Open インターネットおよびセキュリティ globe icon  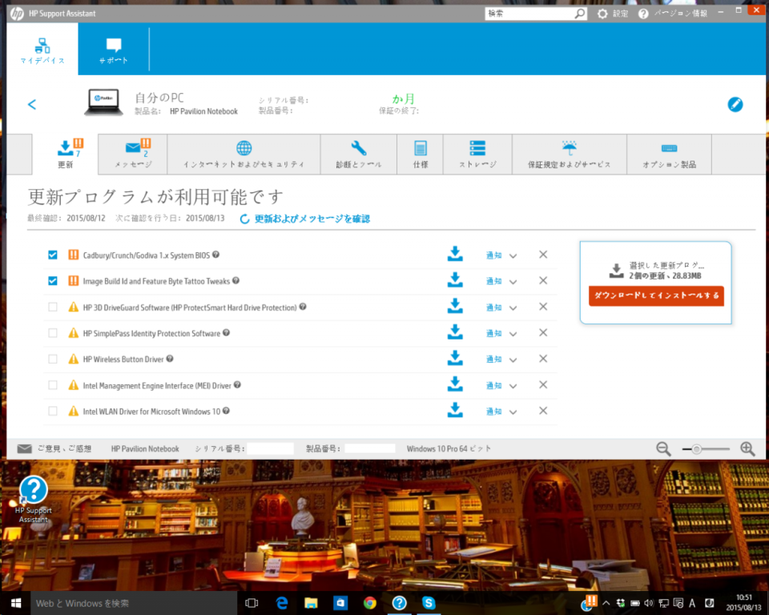coord(244,147)
